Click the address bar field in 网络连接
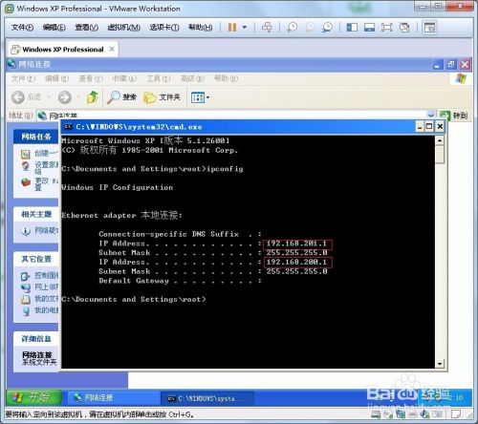This screenshot has width=478, height=424. click(237, 115)
